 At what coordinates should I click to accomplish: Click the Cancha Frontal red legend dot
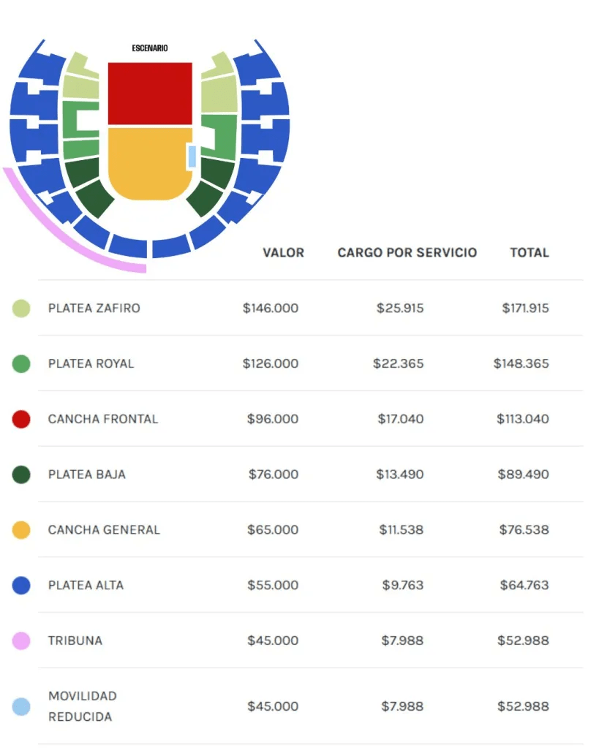(x=21, y=419)
